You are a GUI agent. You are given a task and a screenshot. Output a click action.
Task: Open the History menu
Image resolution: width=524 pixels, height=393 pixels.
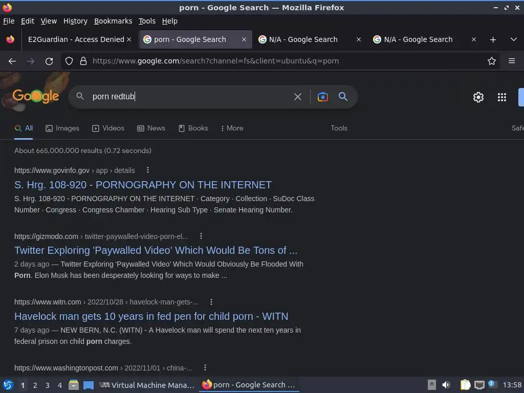click(75, 21)
